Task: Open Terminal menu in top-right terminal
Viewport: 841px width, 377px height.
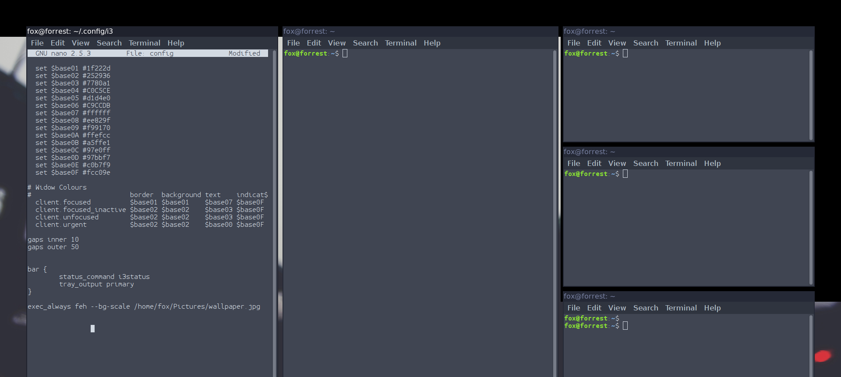Action: pyautogui.click(x=681, y=43)
